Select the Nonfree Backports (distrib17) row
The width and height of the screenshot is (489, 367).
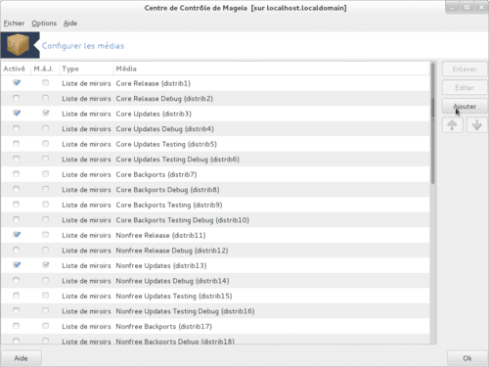(x=215, y=326)
